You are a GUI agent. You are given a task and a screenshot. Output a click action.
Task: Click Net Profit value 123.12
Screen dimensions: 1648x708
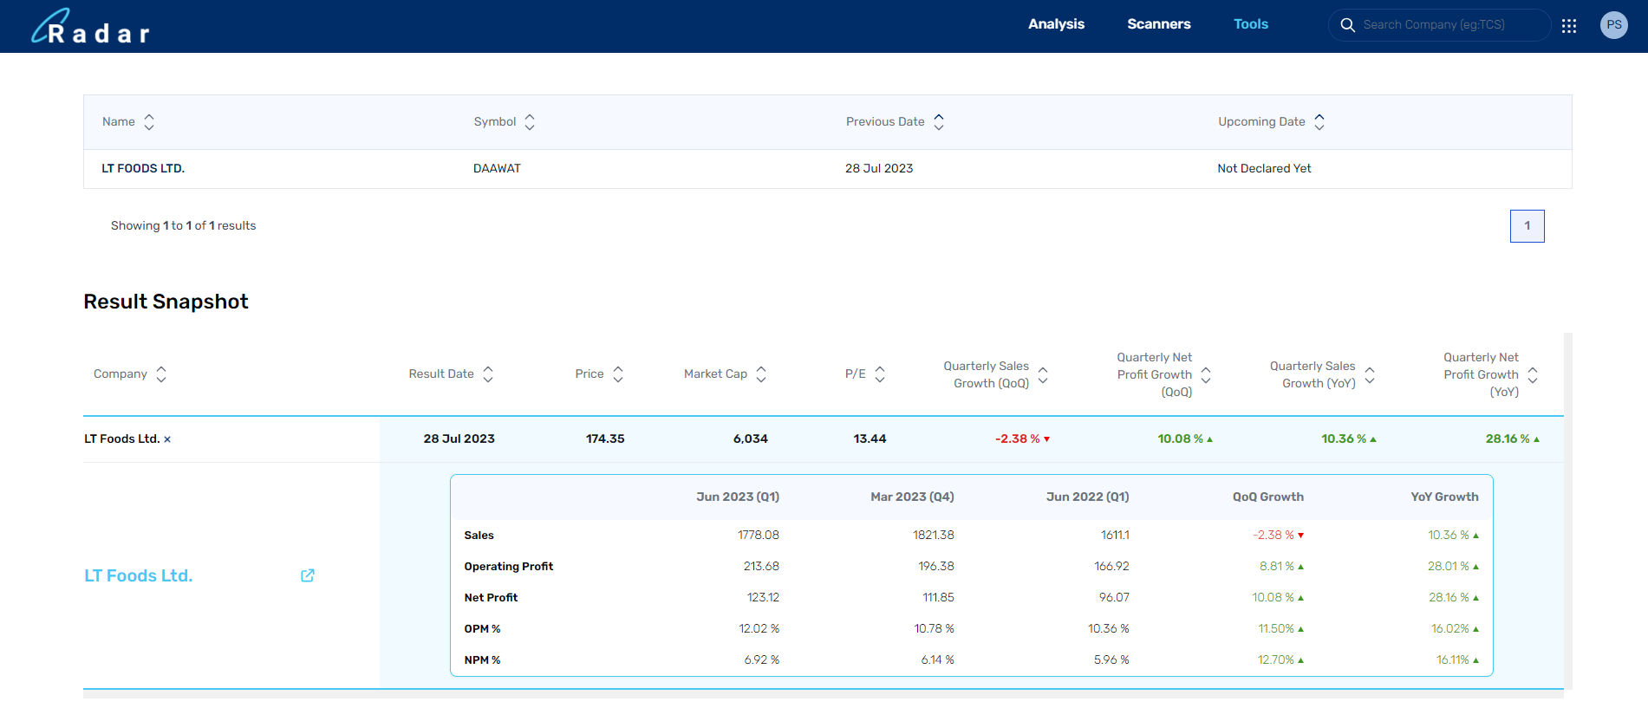[763, 598]
